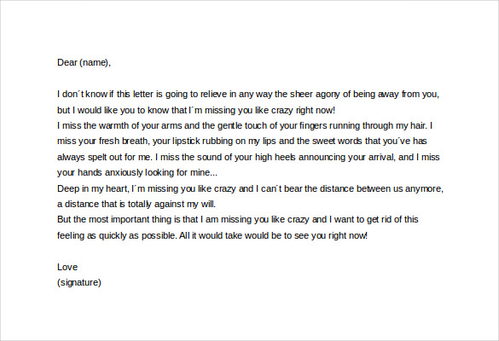Click 'But the most important thing' sentence start

tap(114, 219)
